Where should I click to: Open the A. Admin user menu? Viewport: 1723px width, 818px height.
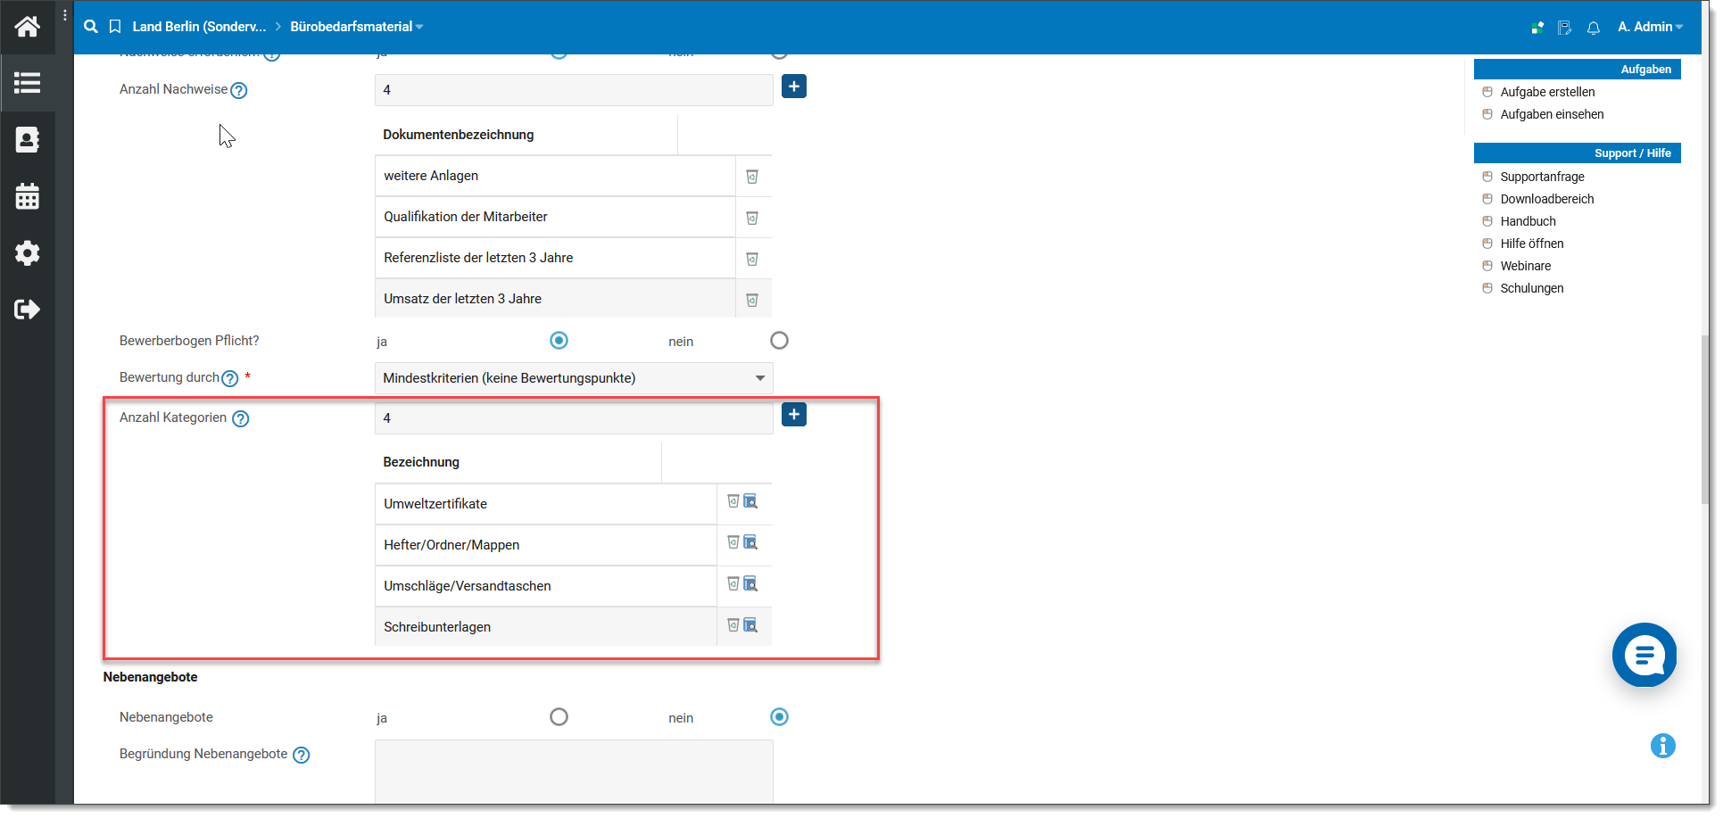point(1649,27)
